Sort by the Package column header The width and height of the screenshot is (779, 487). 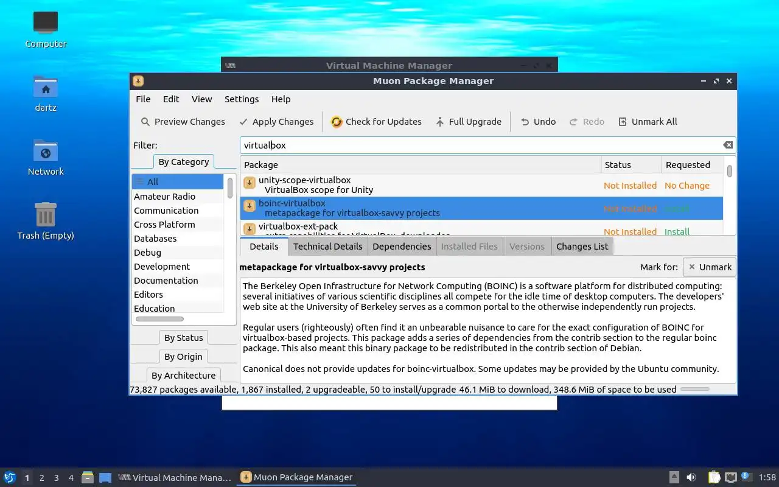421,165
